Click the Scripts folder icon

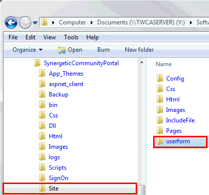[42, 168]
